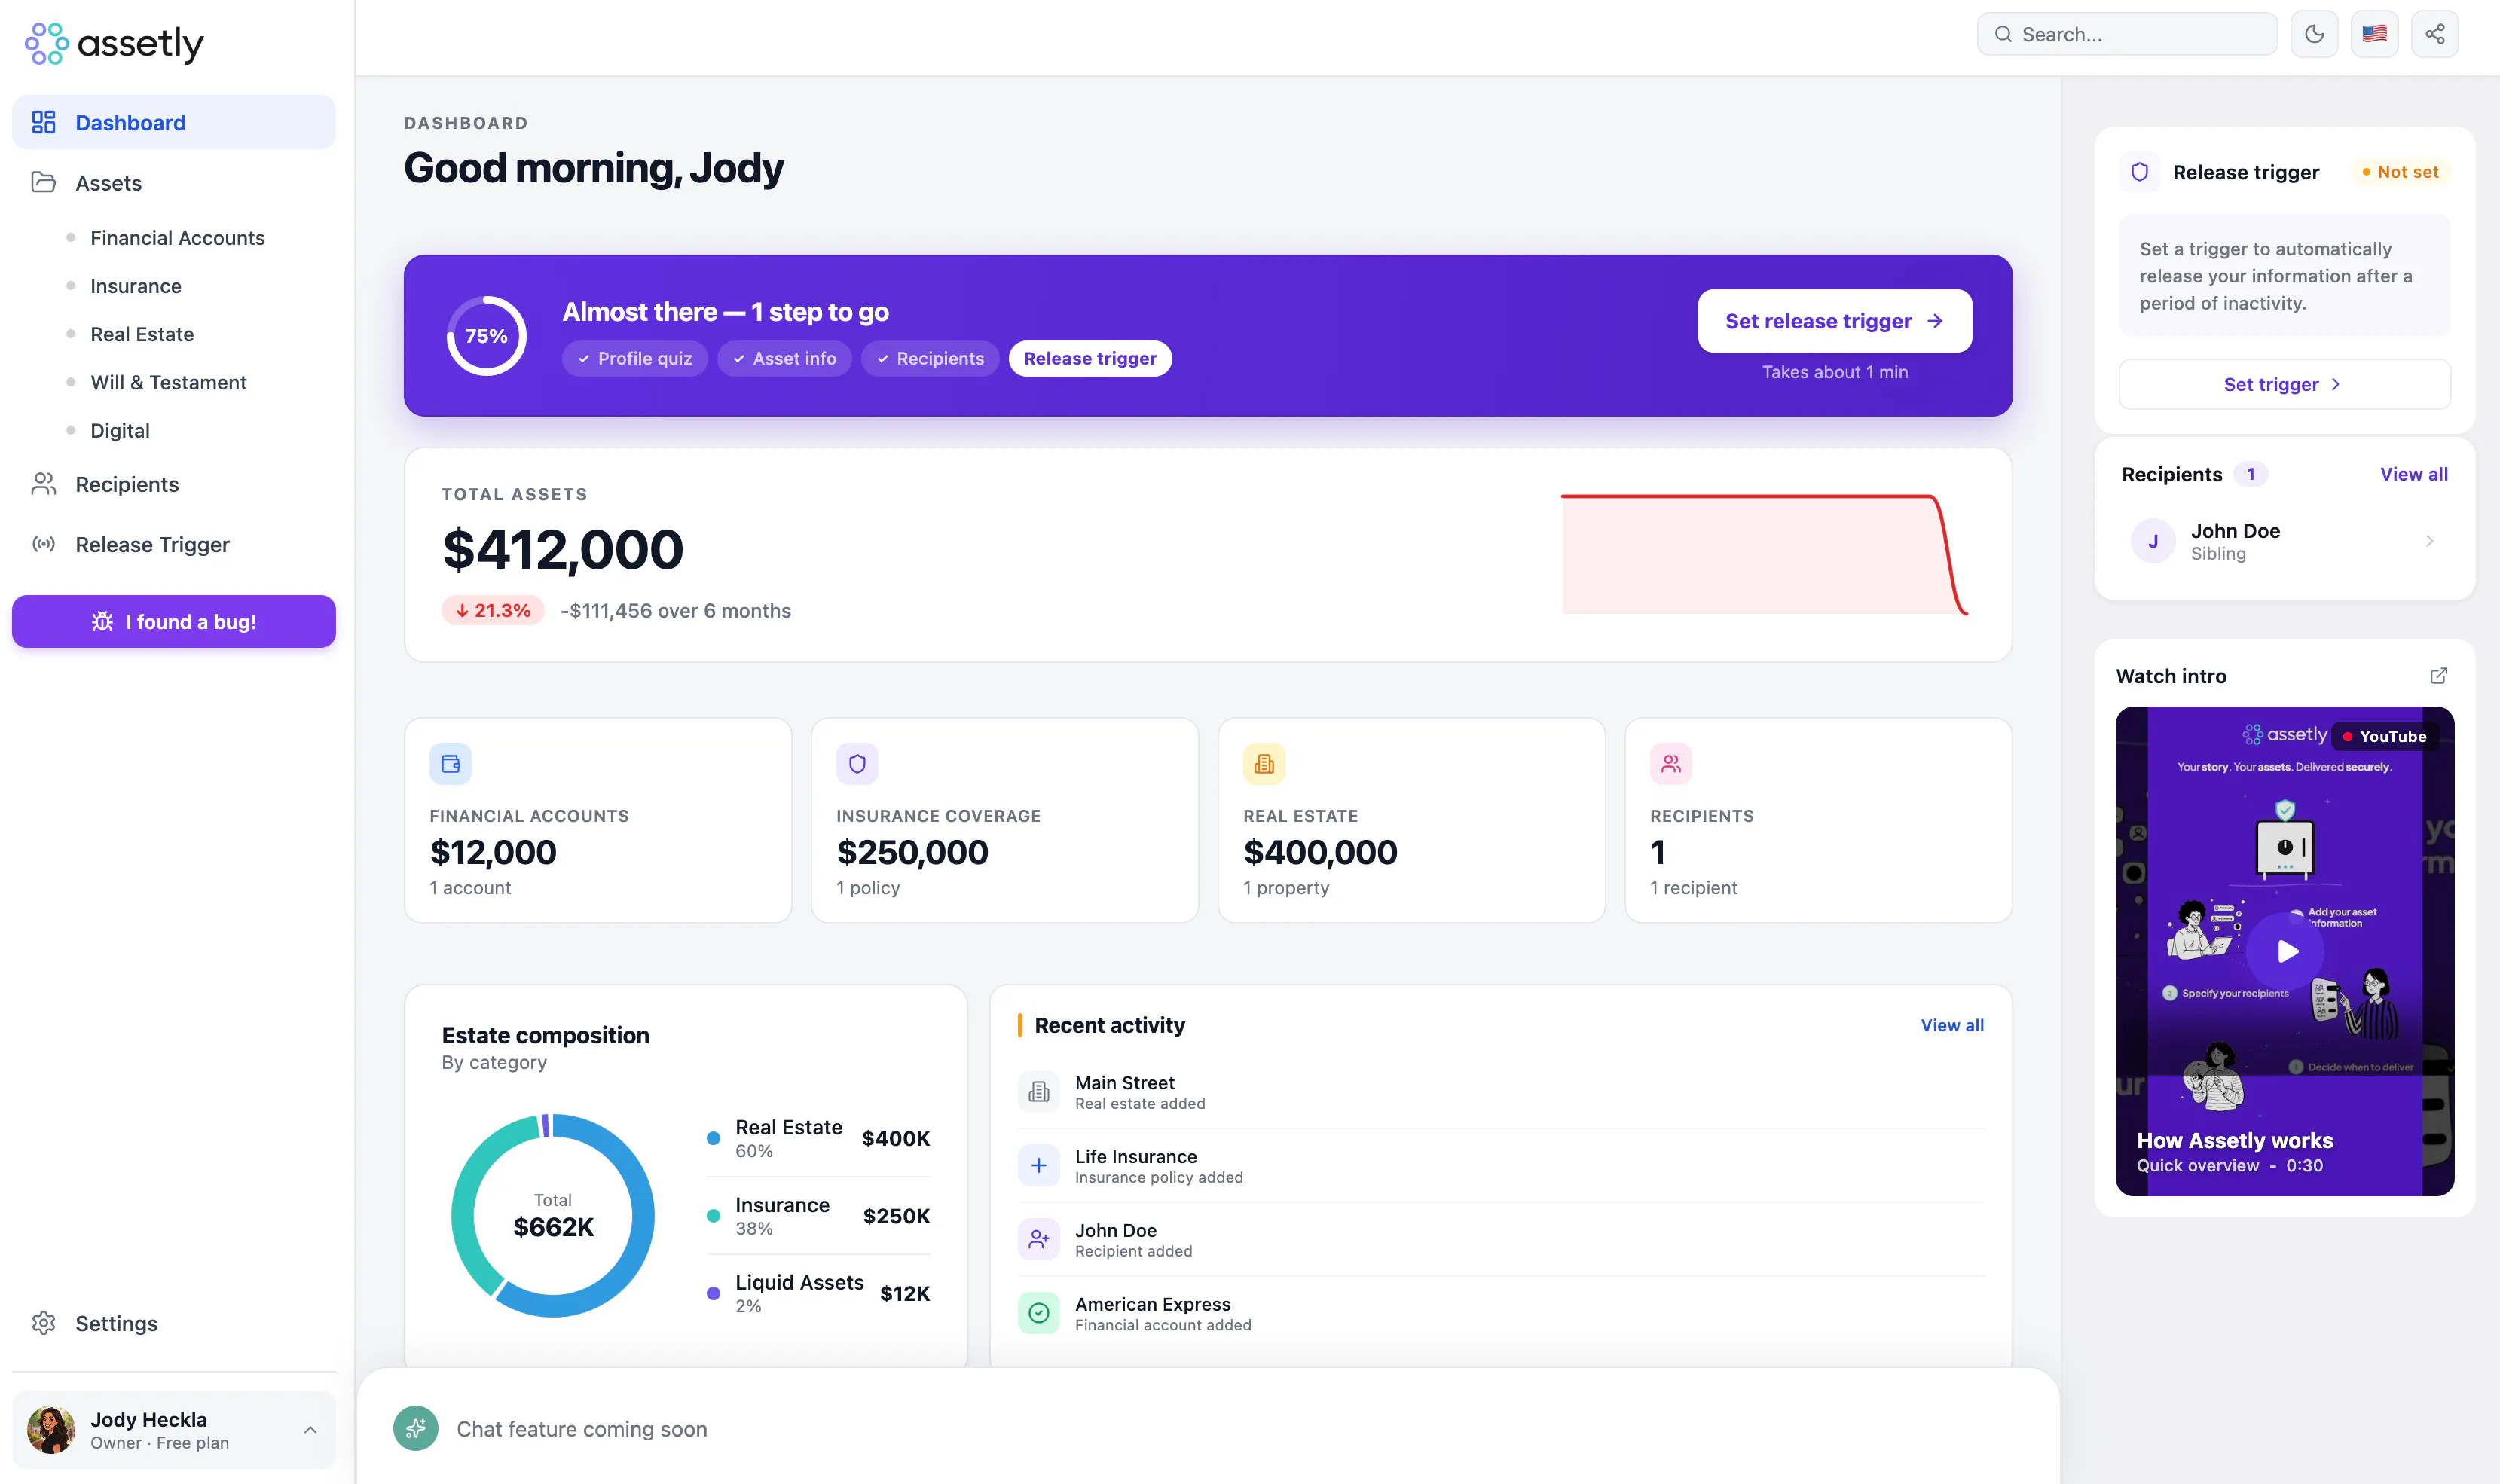Click the chat feature coming soon field
This screenshot has width=2500, height=1484.
tap(1208, 1428)
